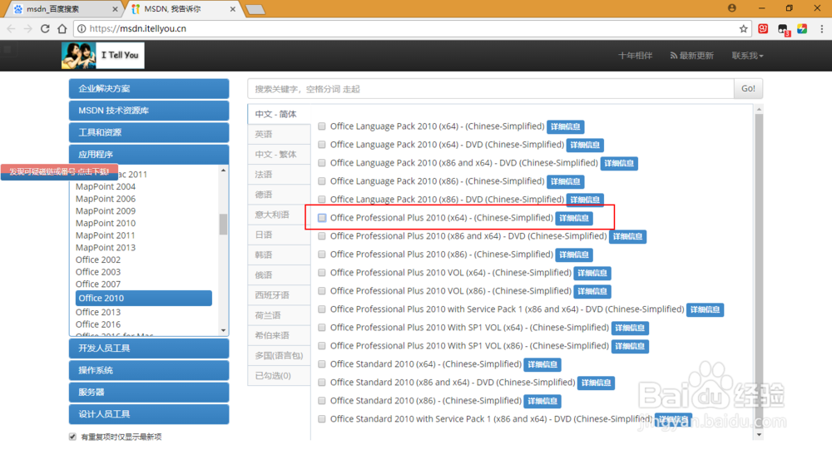Click the red 发现可疑磁链或番号 download banner
This screenshot has width=832, height=450.
[x=59, y=172]
